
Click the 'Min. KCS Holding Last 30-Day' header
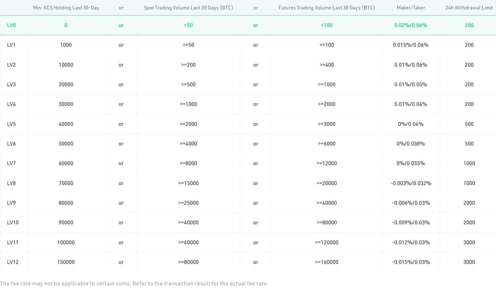(x=66, y=8)
